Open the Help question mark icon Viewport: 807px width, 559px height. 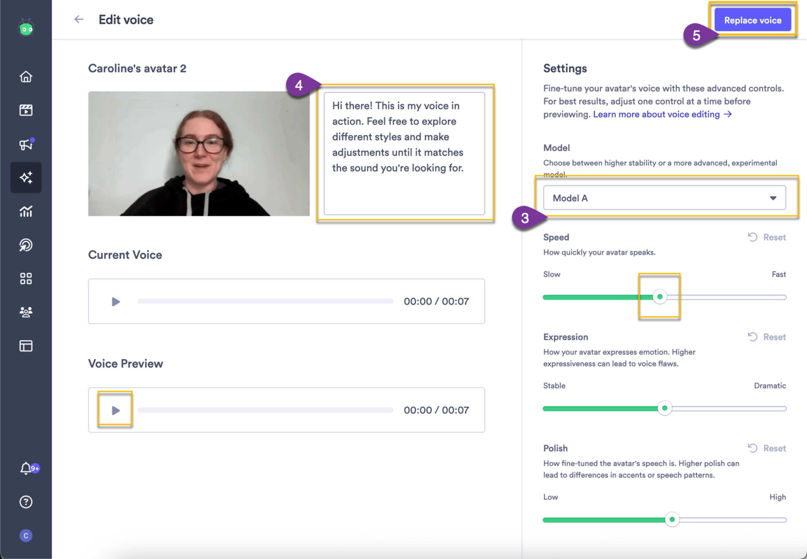[26, 502]
